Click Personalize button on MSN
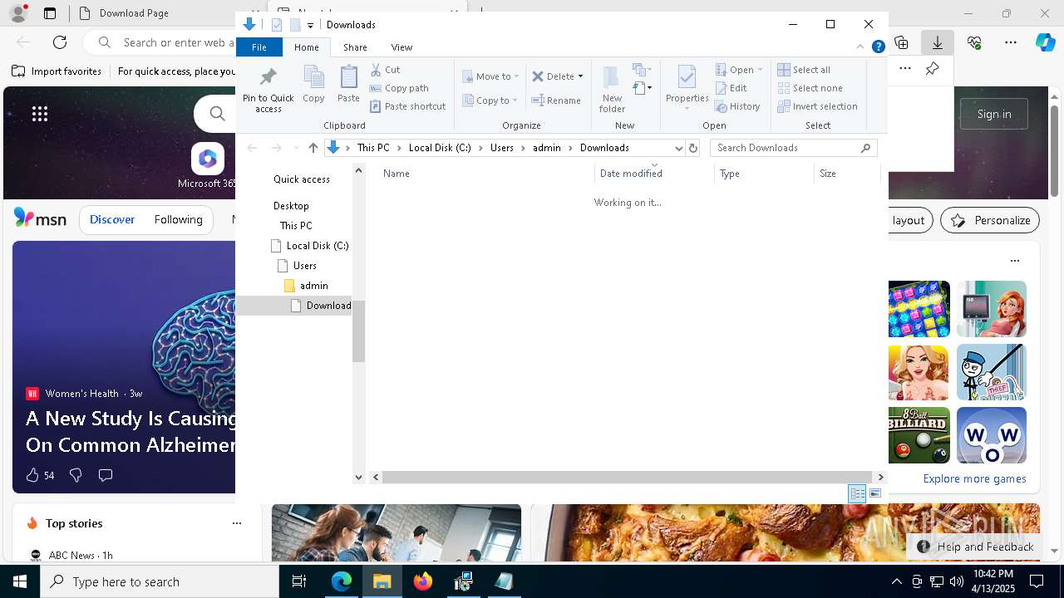1064x598 pixels. click(989, 220)
